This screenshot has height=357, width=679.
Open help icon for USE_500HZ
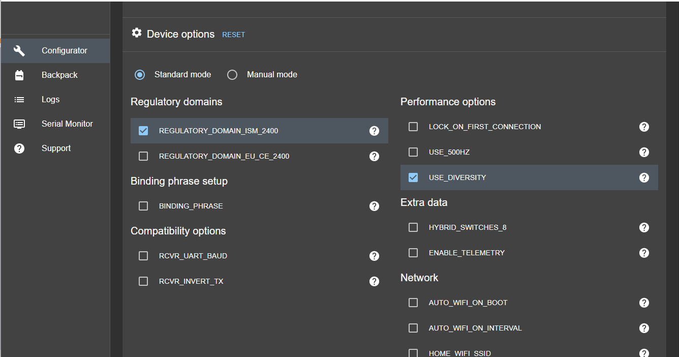[644, 152]
